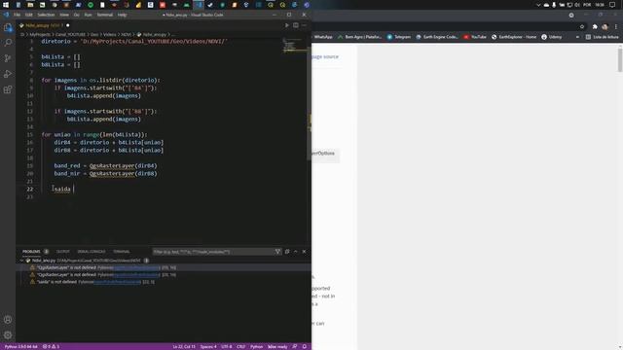Open the Chrome profile avatar
The image size is (623, 350).
[605, 26]
